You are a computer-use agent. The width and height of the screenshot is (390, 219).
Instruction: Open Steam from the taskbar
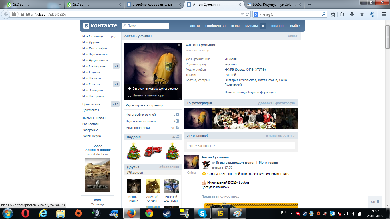click(167, 213)
